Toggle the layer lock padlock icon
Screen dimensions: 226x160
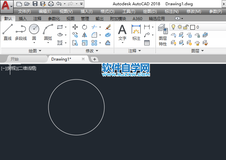click(186, 27)
